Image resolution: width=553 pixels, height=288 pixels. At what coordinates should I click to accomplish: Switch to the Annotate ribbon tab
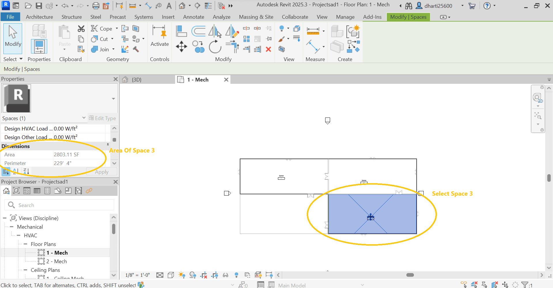tap(193, 17)
